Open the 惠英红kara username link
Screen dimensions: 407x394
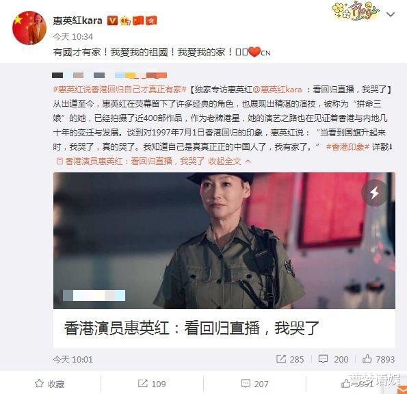click(77, 21)
